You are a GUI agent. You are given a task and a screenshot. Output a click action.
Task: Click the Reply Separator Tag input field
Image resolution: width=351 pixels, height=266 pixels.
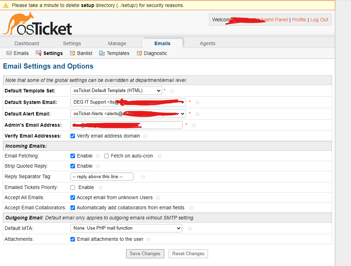point(102,176)
